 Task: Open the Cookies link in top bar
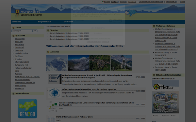click(x=123, y=2)
